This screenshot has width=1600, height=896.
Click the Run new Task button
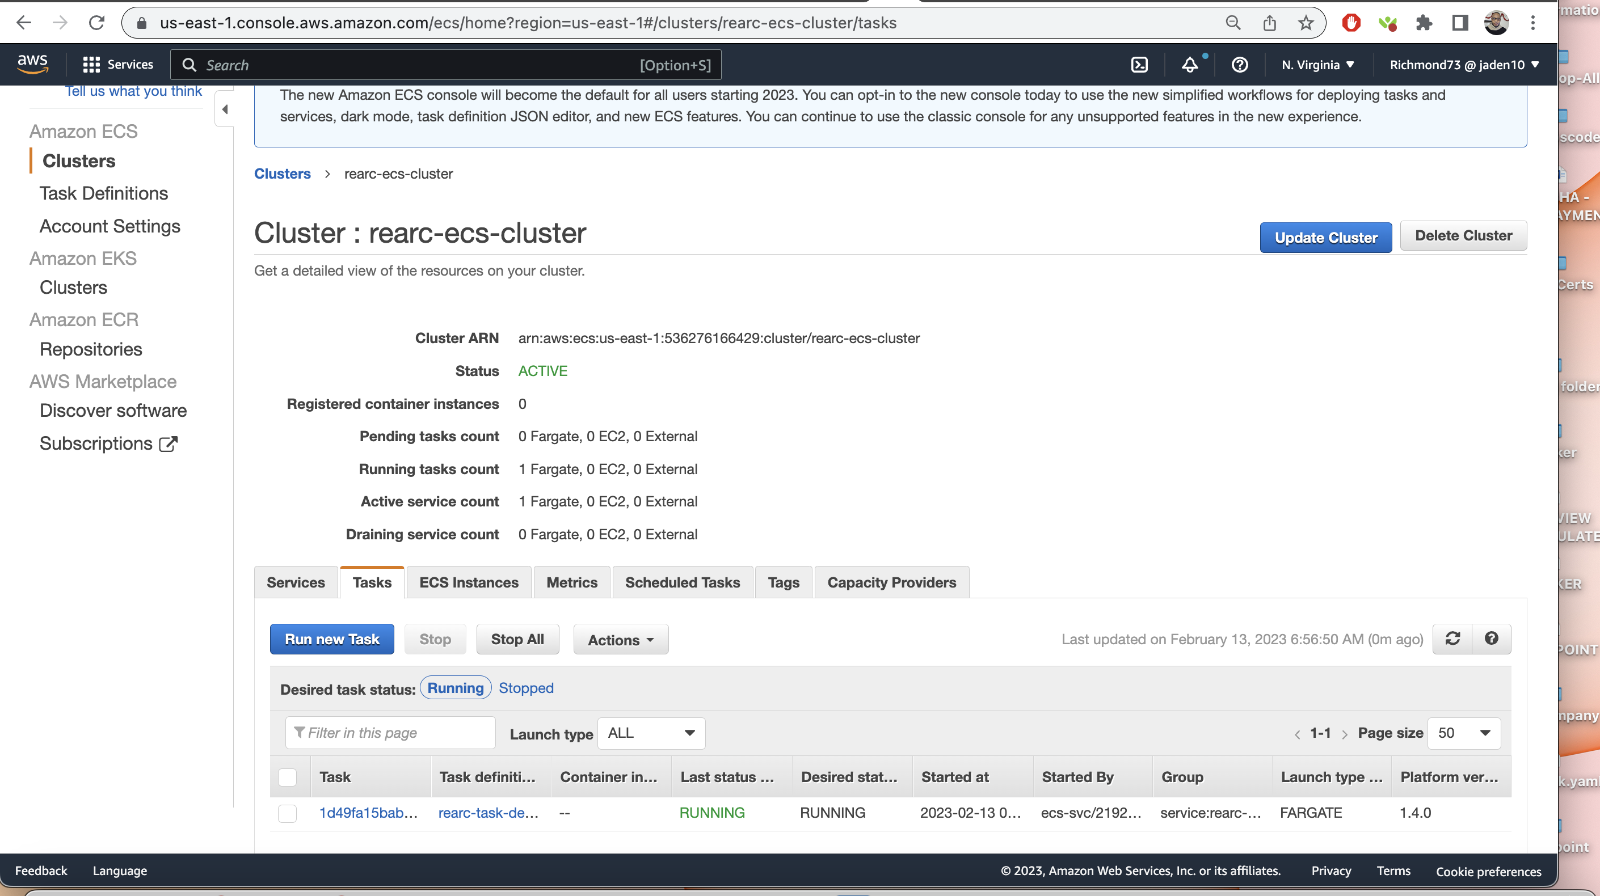pos(332,639)
